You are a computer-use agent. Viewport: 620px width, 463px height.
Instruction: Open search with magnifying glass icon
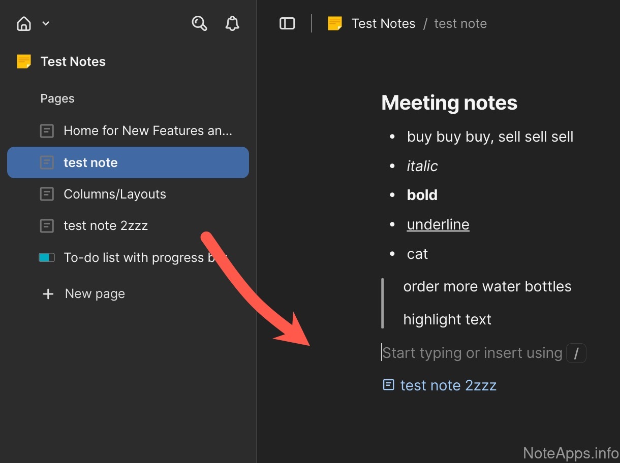tap(199, 23)
